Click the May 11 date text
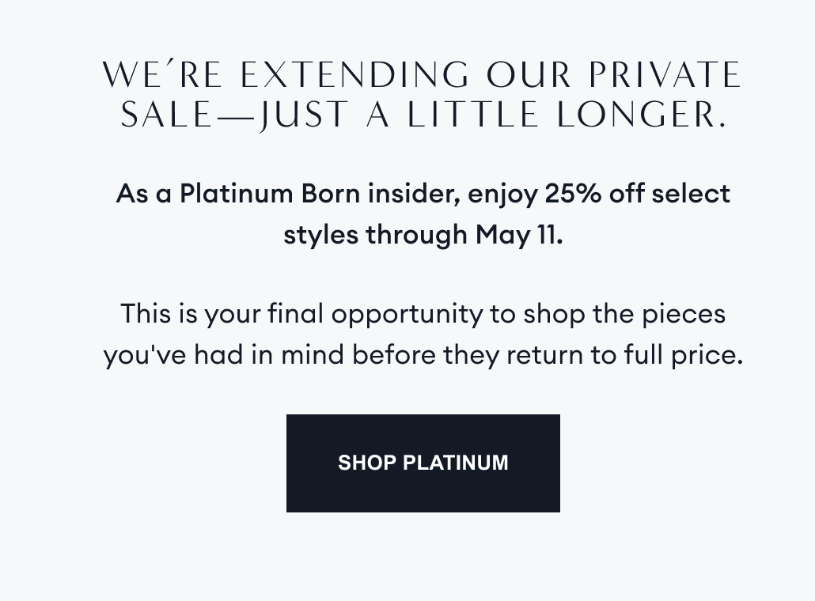The image size is (815, 601). pos(517,235)
